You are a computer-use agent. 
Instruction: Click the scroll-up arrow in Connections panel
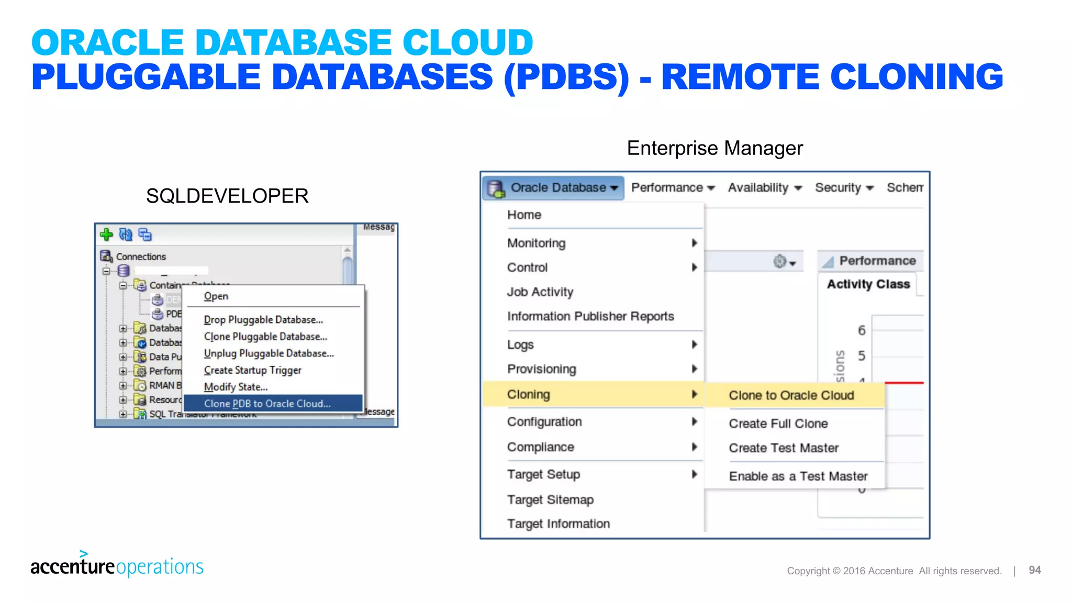point(347,251)
